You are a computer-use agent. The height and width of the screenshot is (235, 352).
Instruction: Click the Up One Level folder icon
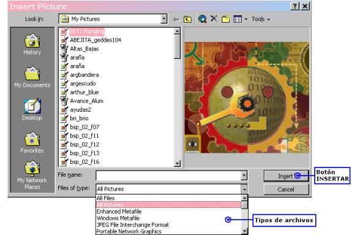click(187, 20)
